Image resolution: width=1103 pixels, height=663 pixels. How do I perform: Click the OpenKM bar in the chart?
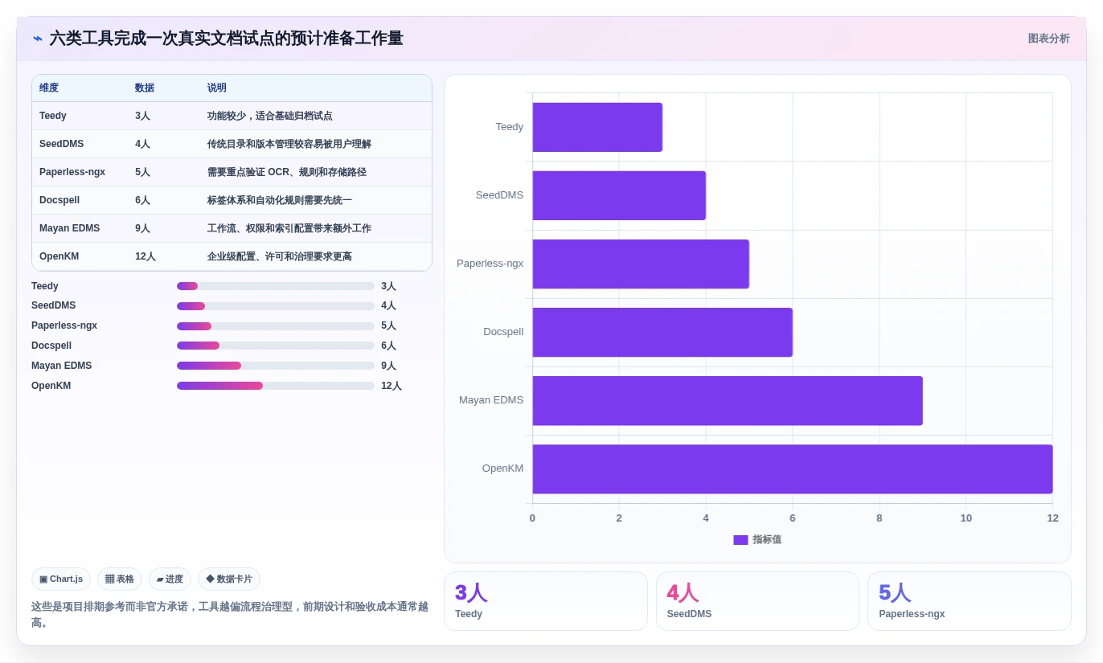pos(793,469)
